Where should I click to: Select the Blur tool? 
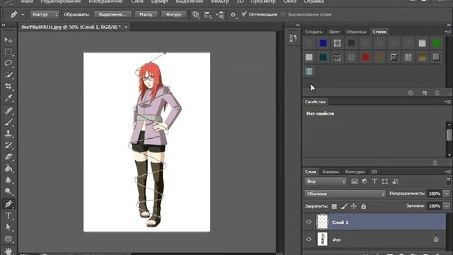point(8,180)
